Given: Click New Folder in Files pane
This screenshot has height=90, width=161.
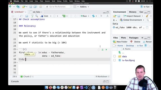Looking at the screenshot, I should click(120, 42).
